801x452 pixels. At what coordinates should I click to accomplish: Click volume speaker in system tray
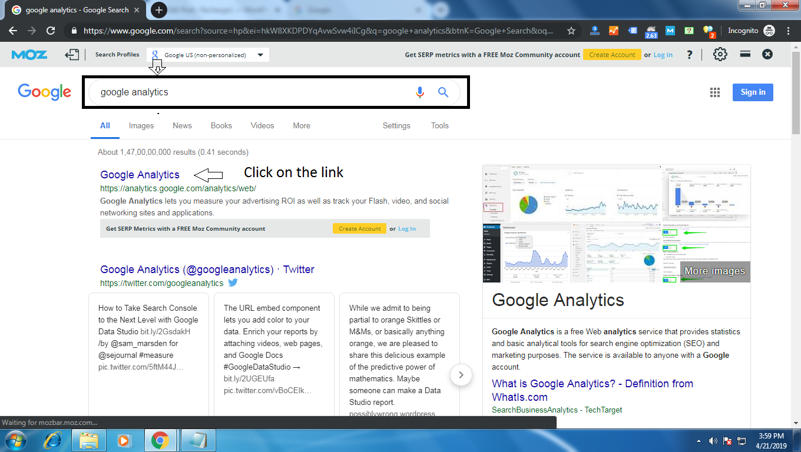713,441
